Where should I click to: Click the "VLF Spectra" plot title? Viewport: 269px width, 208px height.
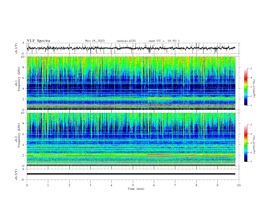click(x=38, y=41)
